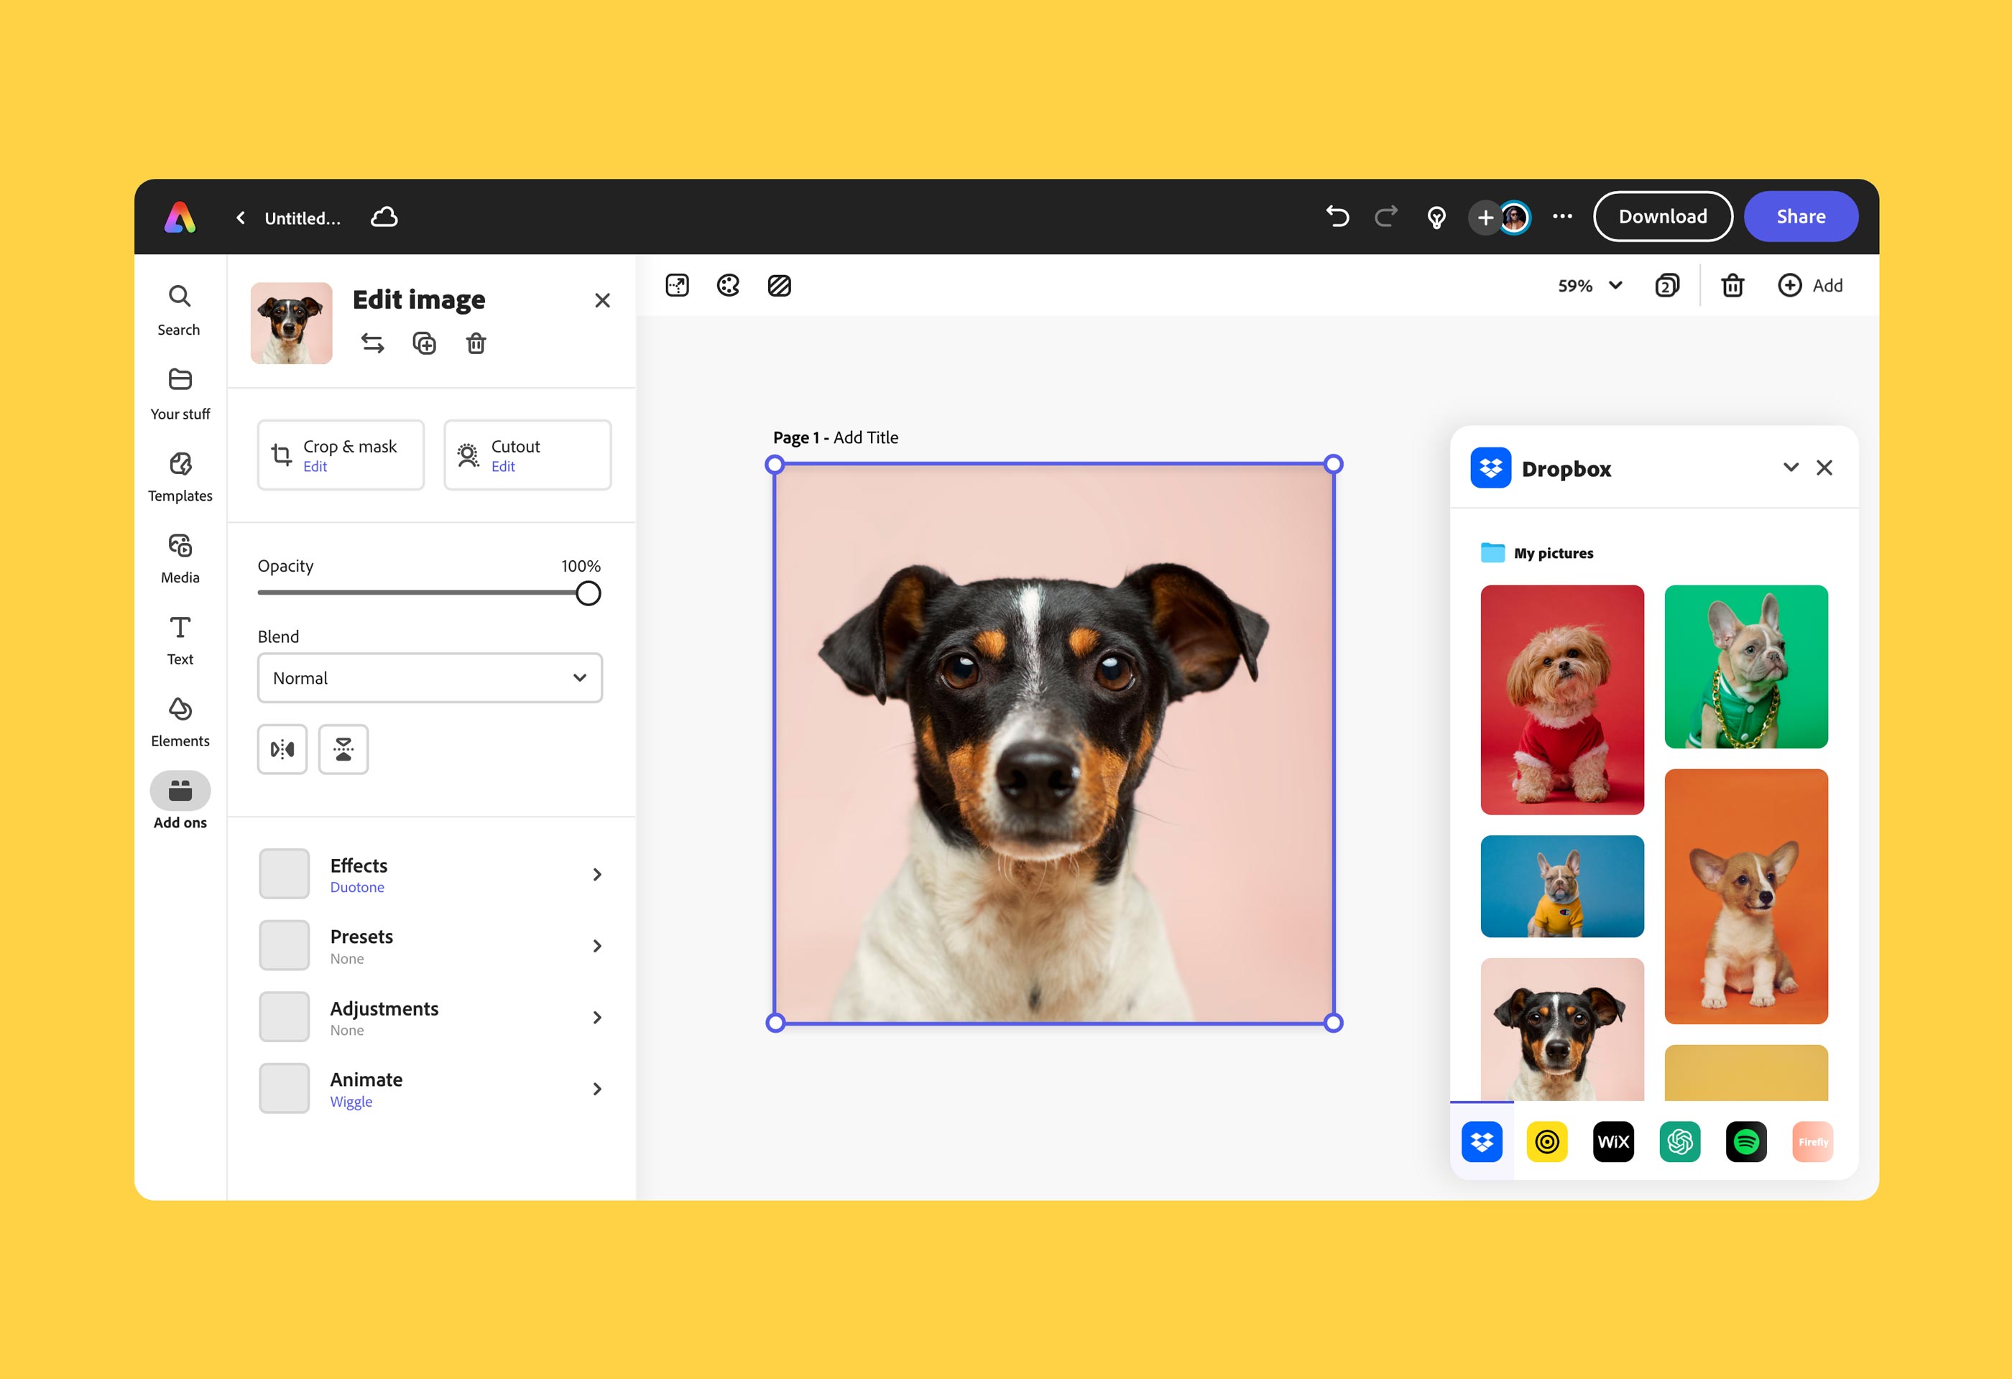The width and height of the screenshot is (2012, 1379).
Task: Open the user profile avatar
Action: coord(1514,217)
